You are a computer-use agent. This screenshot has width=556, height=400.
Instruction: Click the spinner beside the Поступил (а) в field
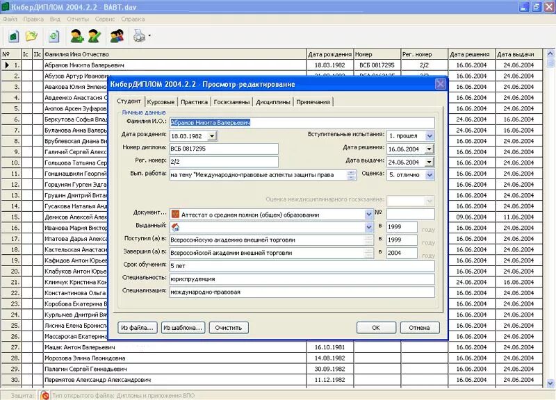click(369, 240)
